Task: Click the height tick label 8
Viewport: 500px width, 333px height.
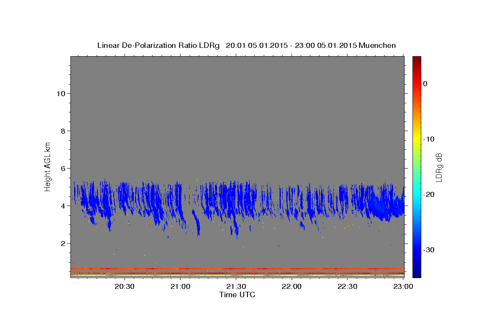Action: (62, 131)
